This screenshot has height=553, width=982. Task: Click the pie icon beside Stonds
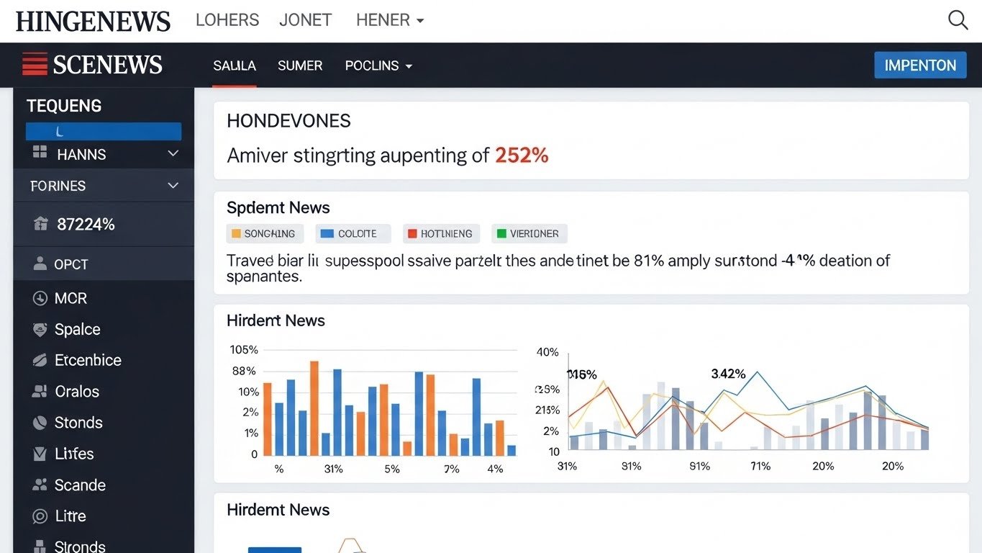point(40,423)
